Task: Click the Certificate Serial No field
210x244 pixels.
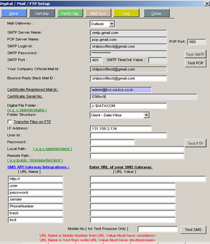Action: click(144, 97)
